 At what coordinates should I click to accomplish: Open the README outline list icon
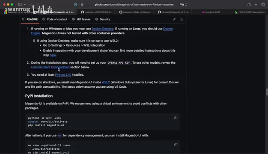(x=182, y=19)
